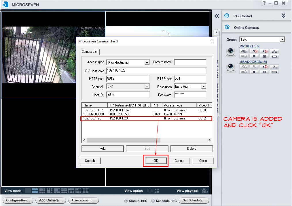Open network icon for camera 1083d20035088160
Image resolution: width=292 pixels, height=206 pixels.
(x=274, y=67)
